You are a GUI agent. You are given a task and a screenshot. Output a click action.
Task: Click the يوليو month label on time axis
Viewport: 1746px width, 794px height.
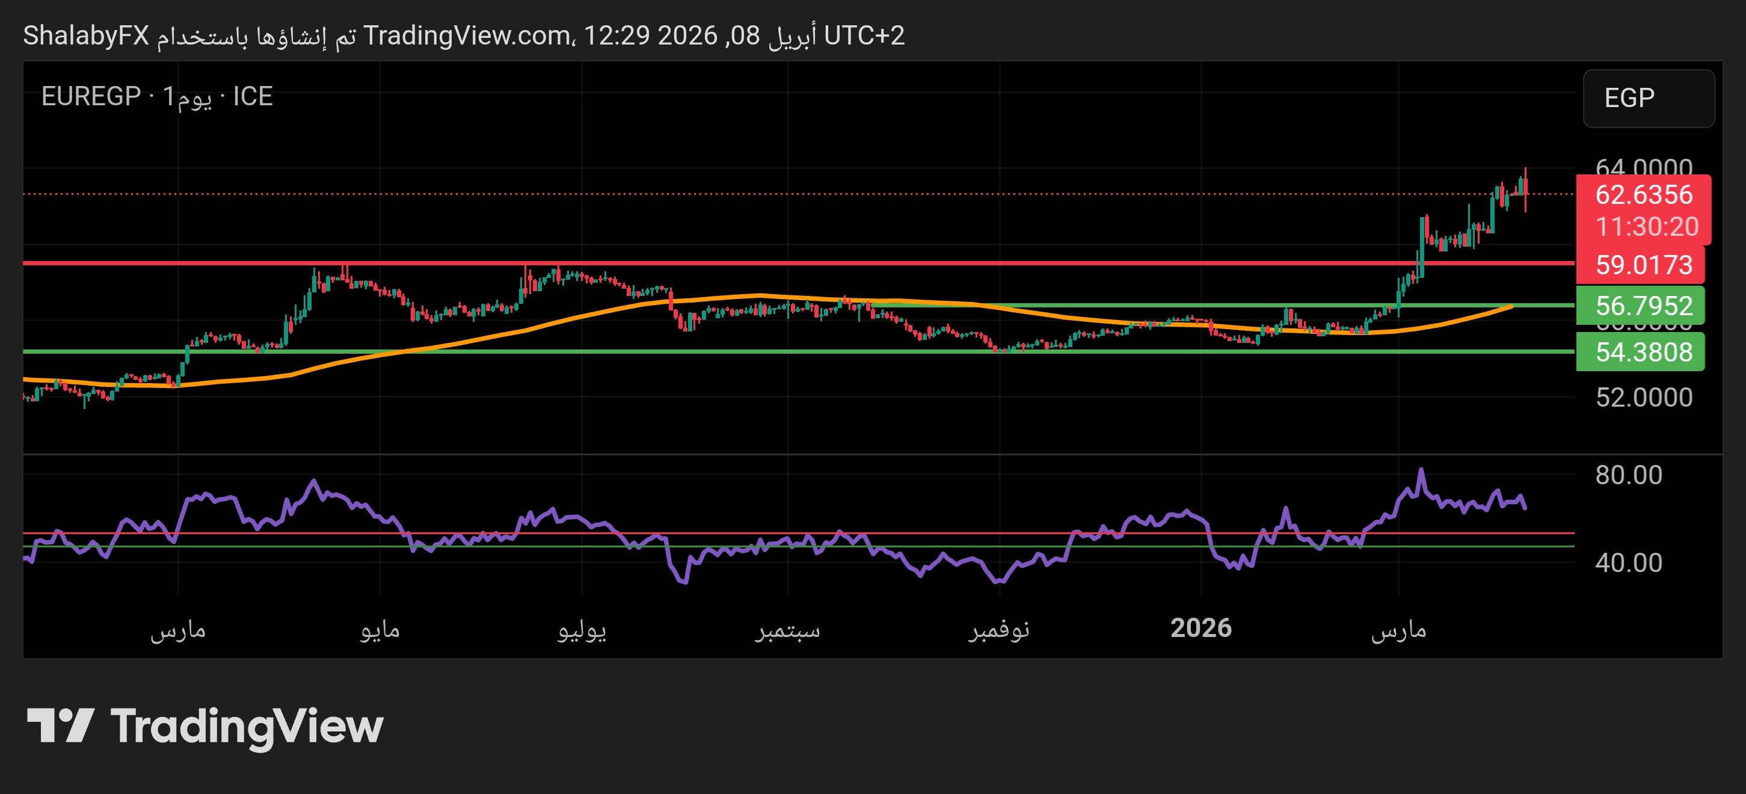pos(582,630)
